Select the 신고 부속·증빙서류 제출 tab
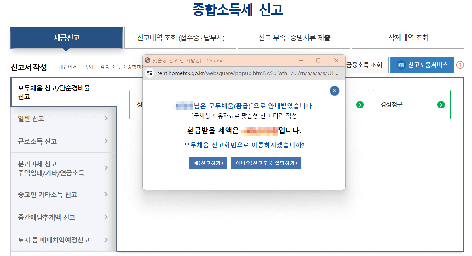This screenshot has width=472, height=256. tap(294, 37)
